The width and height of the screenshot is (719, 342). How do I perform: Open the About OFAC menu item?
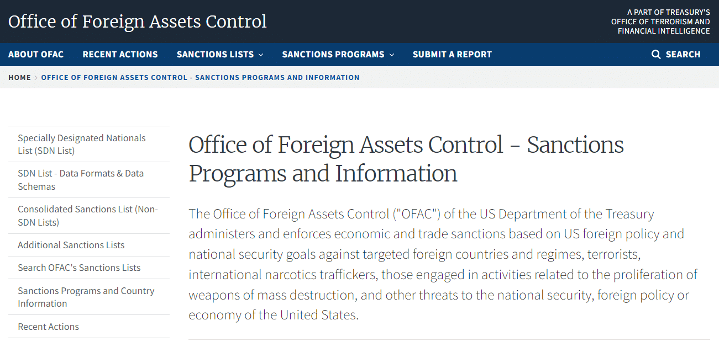pos(36,55)
